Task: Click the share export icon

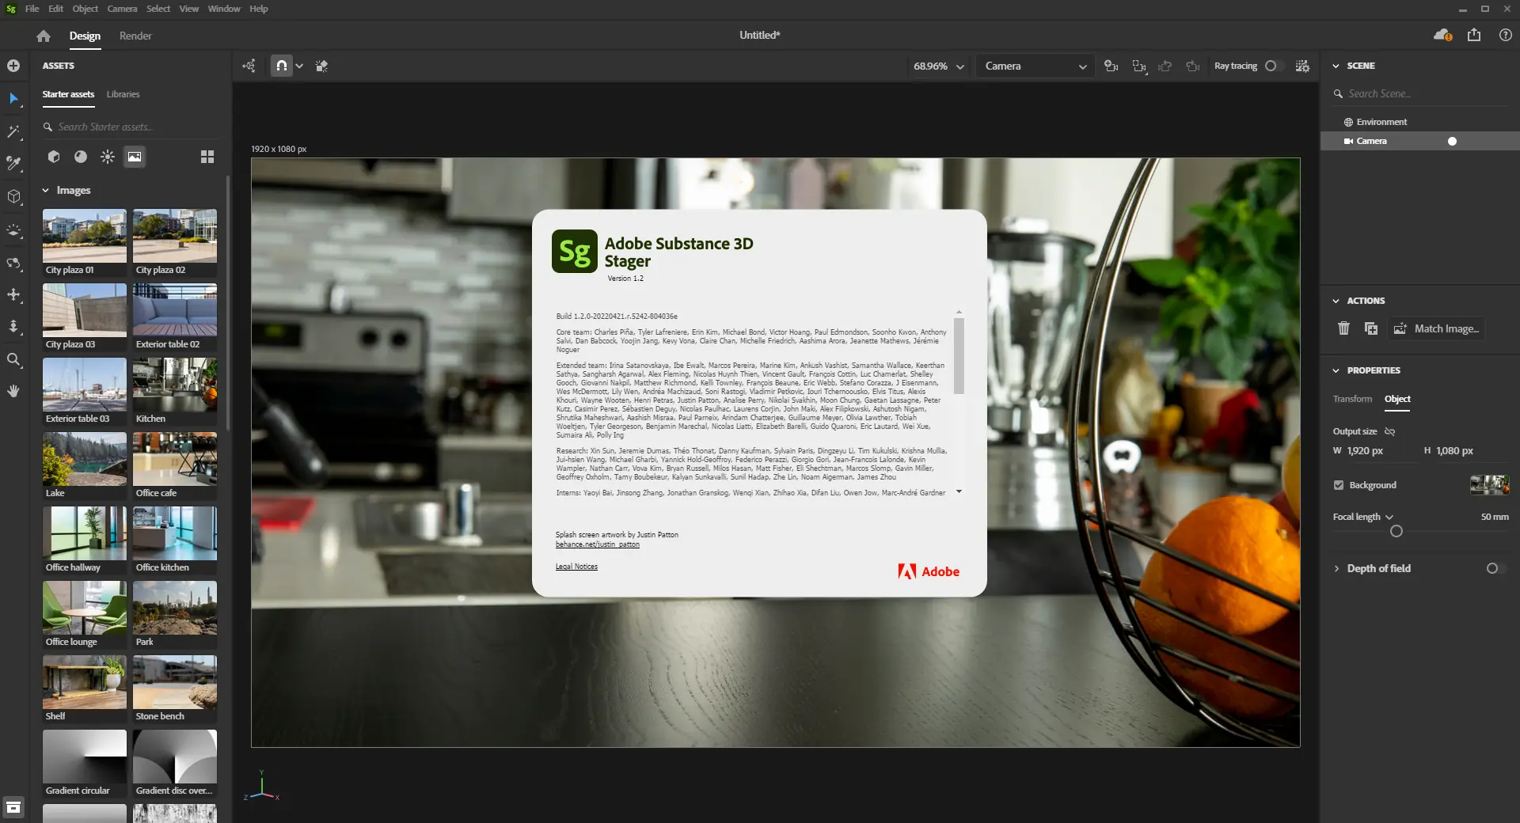Action: 1474,35
